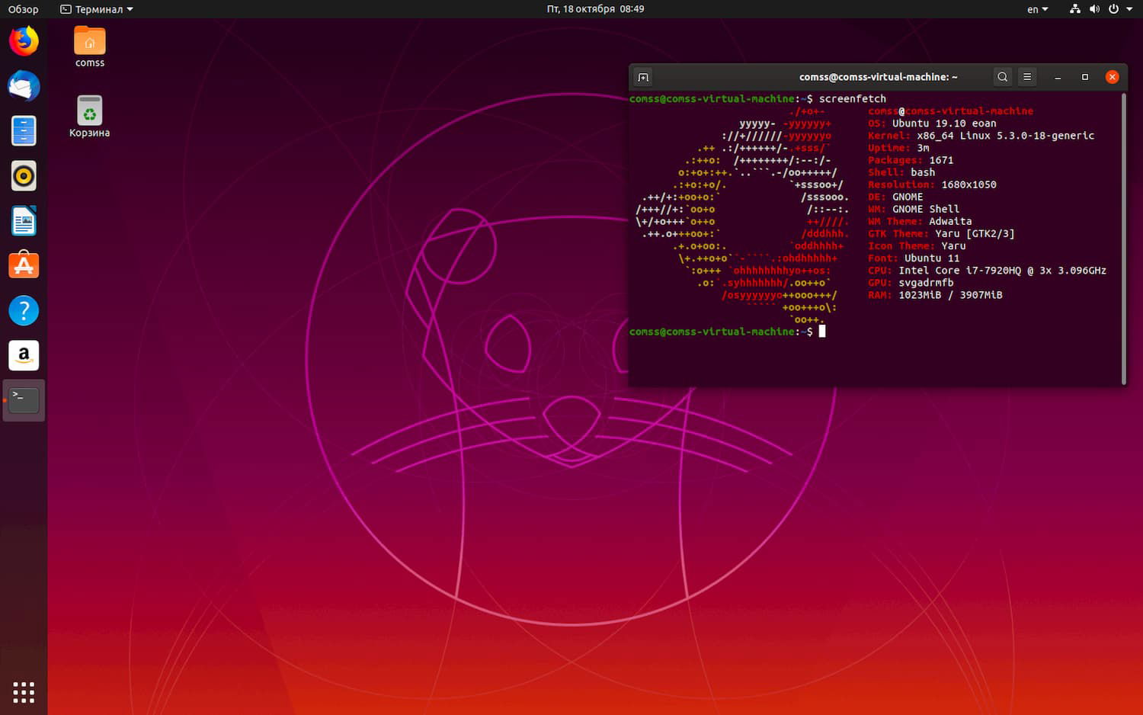Click the network indicator in top bar
This screenshot has width=1143, height=715.
point(1074,9)
